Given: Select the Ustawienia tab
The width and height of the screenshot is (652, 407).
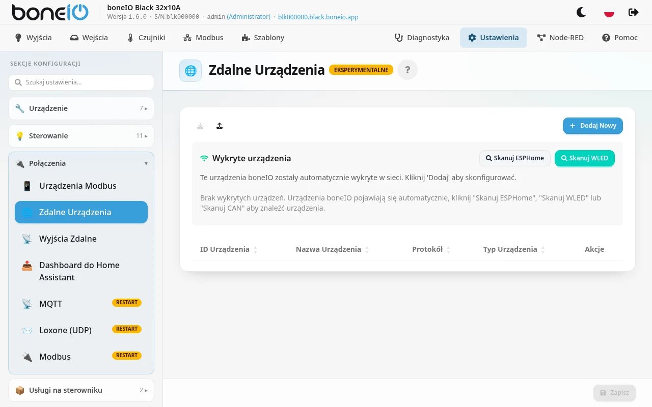Looking at the screenshot, I should click(x=494, y=38).
